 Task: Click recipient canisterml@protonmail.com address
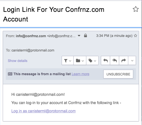tap(33, 50)
